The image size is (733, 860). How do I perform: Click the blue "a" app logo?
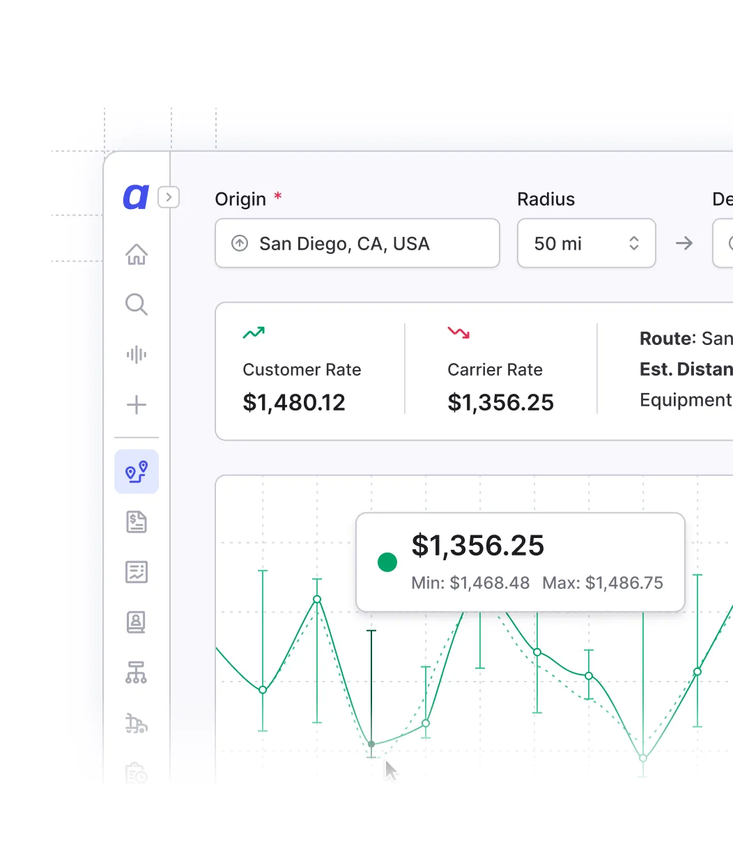point(136,197)
